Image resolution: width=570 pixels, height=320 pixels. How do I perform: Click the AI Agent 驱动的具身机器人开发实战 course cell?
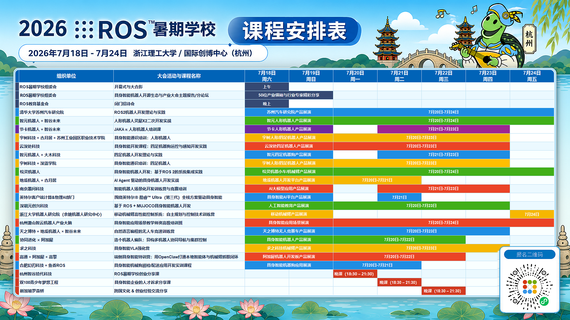tap(179, 180)
